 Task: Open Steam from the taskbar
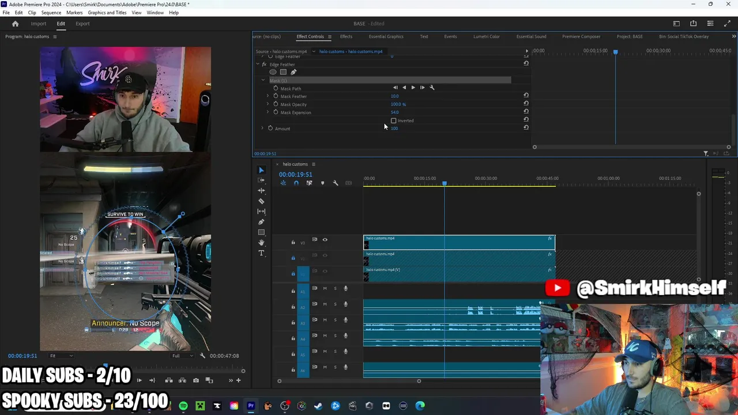click(318, 406)
